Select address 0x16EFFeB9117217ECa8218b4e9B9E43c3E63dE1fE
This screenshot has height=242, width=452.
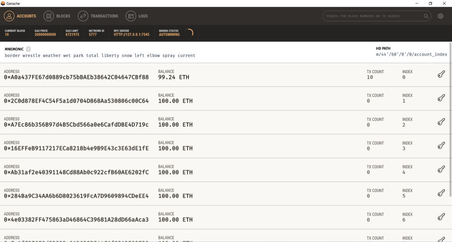tap(76, 149)
